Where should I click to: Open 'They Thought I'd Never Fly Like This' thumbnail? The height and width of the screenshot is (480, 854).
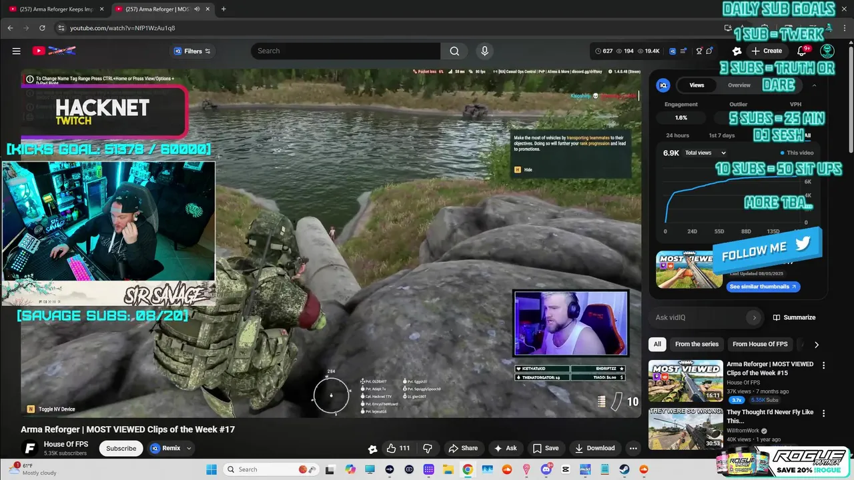click(x=685, y=429)
